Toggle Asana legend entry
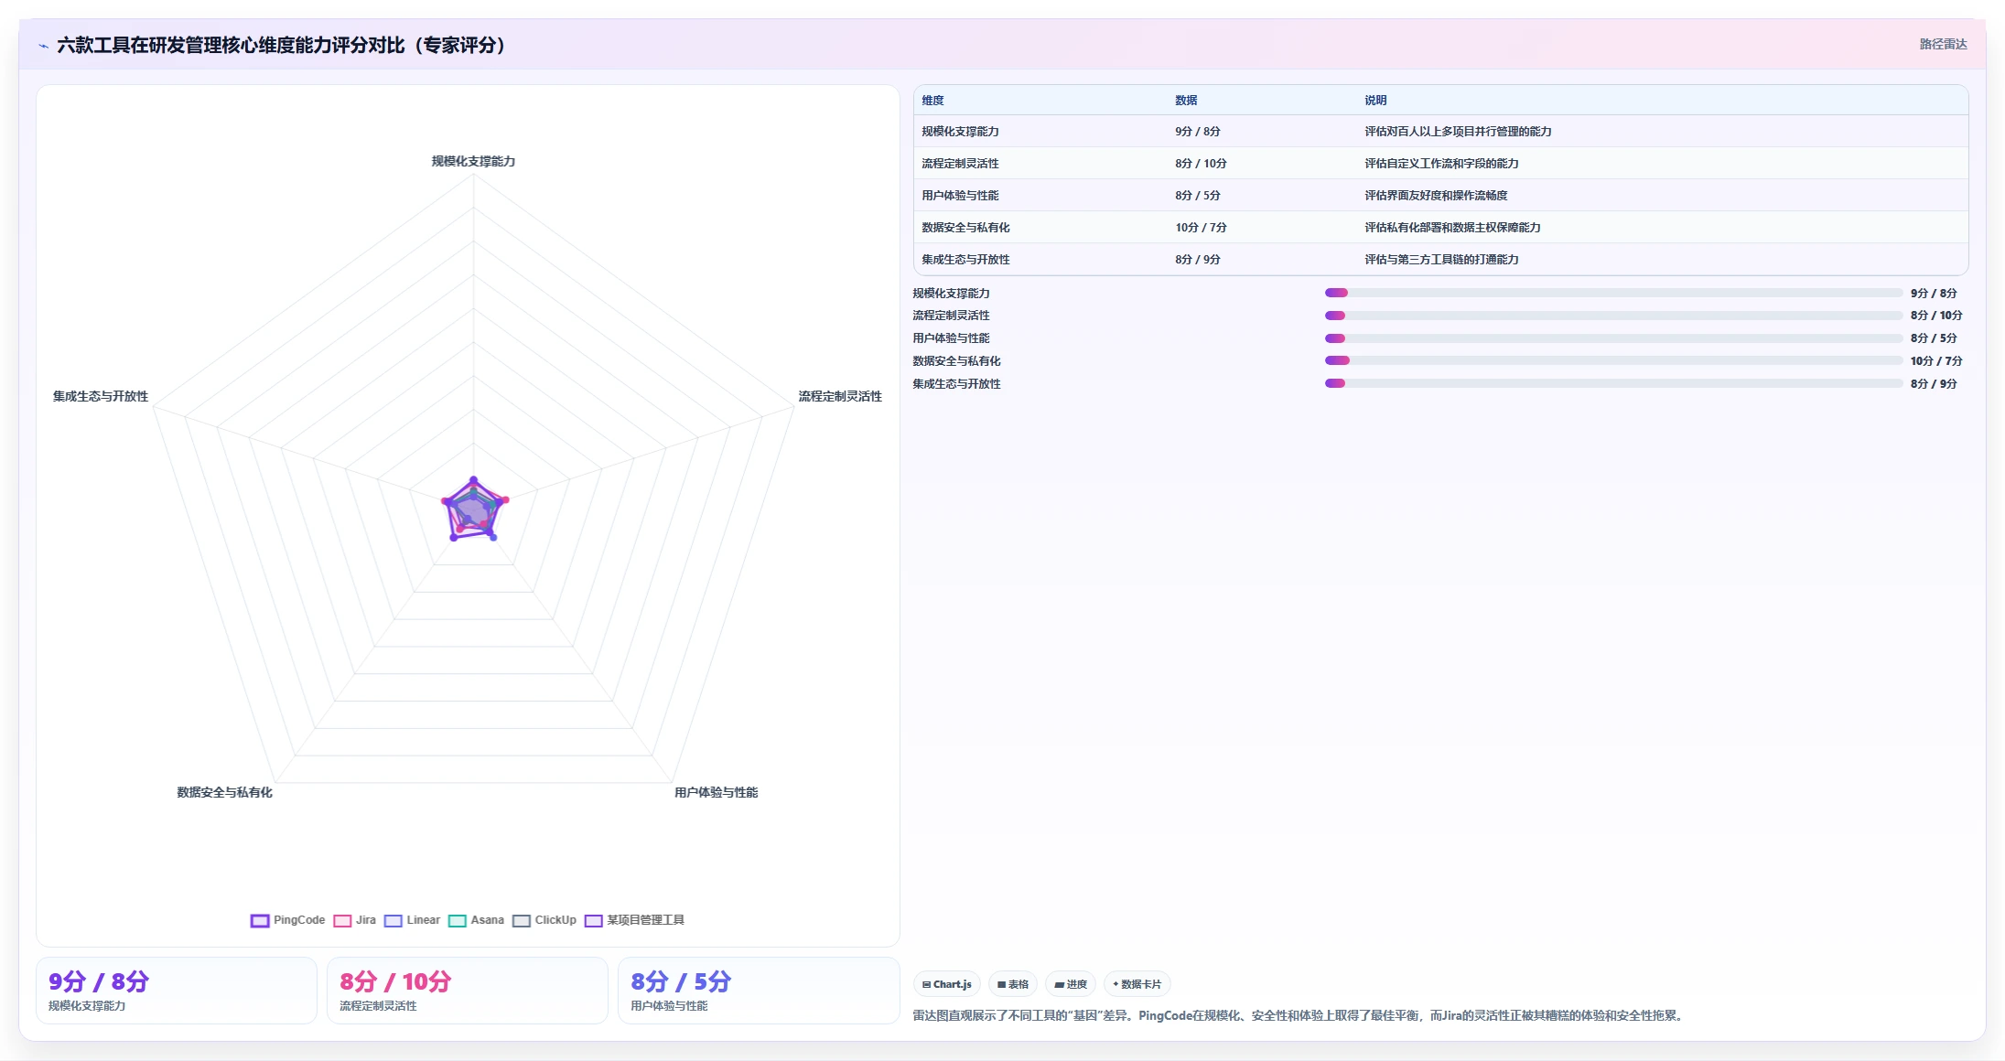The image size is (2005, 1061). (x=476, y=920)
